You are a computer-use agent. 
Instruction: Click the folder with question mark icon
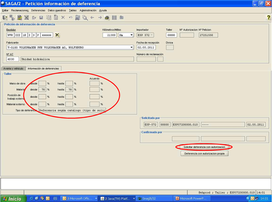click(78, 18)
